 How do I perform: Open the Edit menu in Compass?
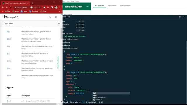tap(68, 1)
